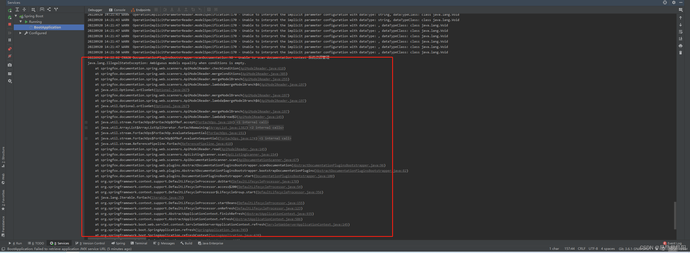Pause the program with pause icon

[x=10, y=40]
